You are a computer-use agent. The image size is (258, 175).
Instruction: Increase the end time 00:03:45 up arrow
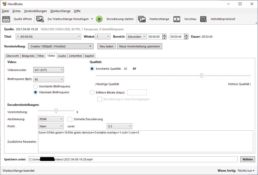tap(186, 35)
